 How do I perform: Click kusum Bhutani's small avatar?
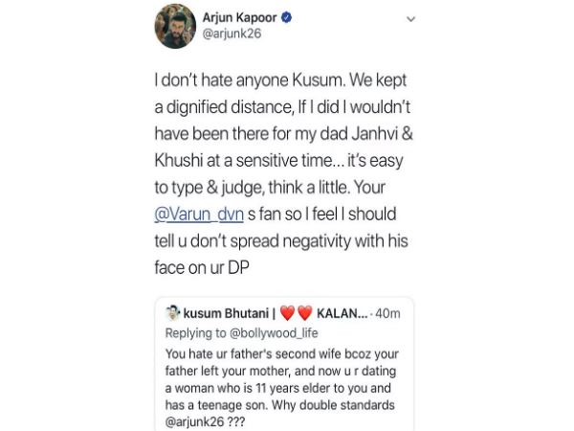(x=172, y=313)
